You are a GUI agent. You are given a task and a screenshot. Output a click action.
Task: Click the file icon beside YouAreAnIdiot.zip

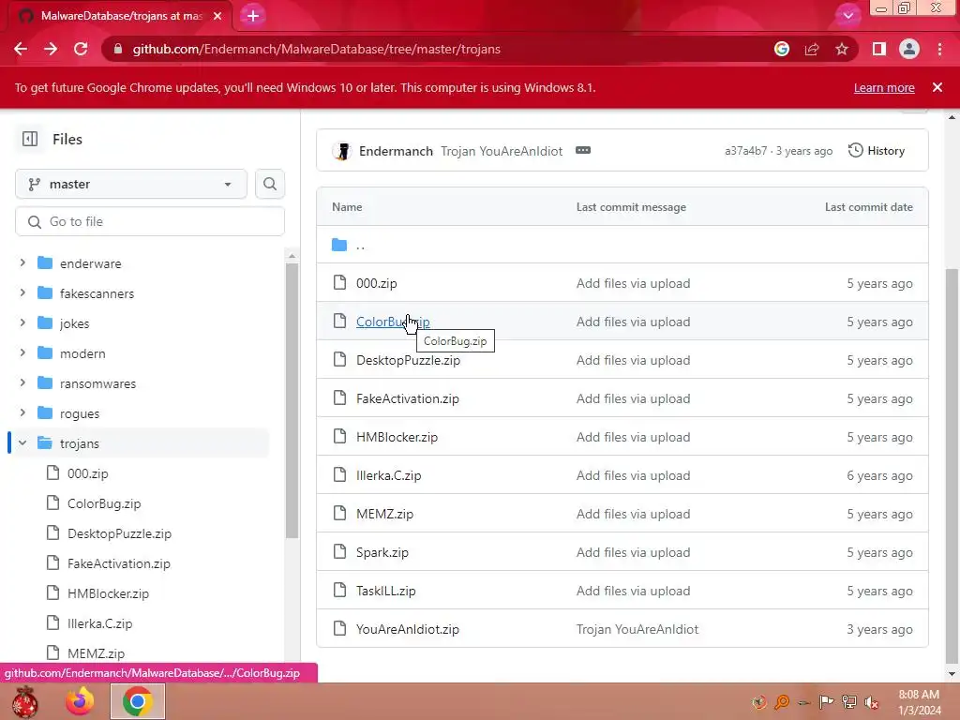(339, 628)
